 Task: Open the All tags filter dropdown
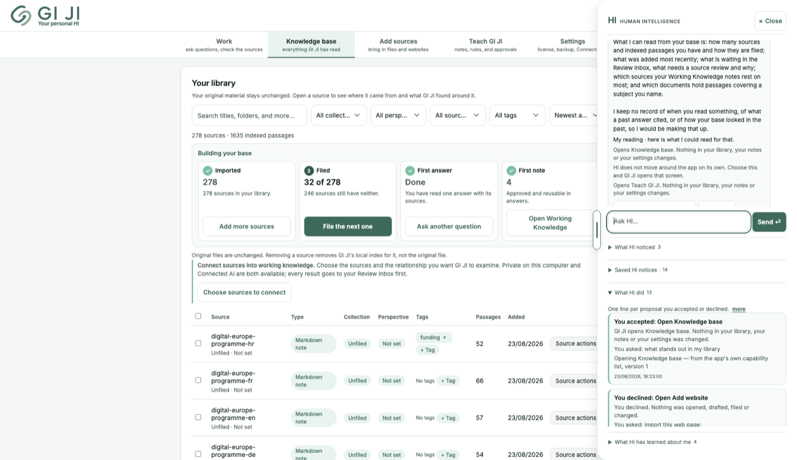coord(517,115)
